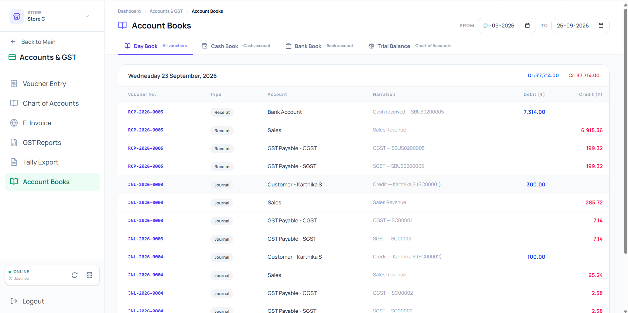628x313 pixels.
Task: Click the Receipt badge in GST Payable - CGST row
Action: [222, 148]
